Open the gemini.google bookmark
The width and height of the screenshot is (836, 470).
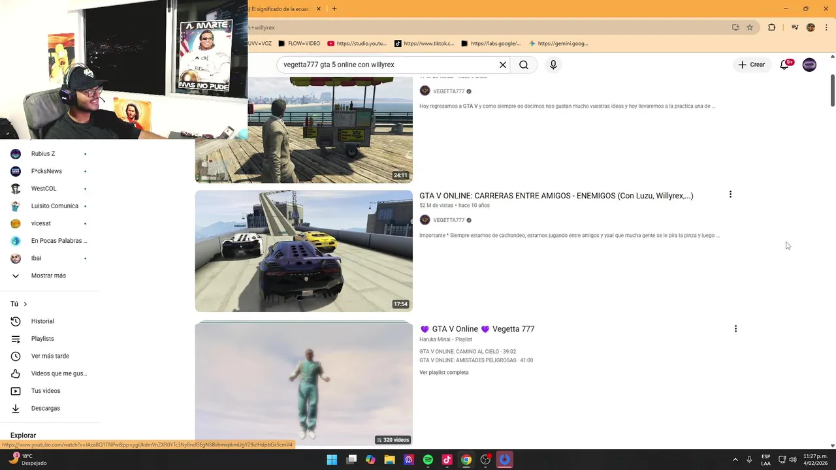pyautogui.click(x=558, y=44)
